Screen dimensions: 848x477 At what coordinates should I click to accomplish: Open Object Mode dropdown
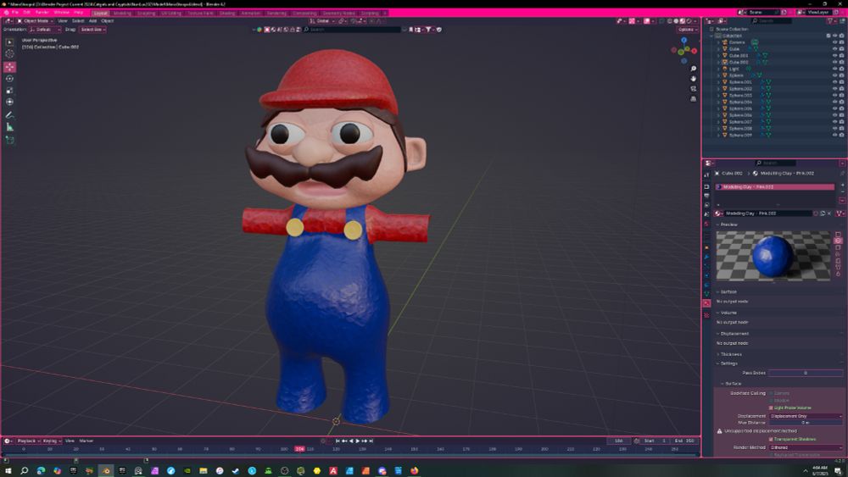pyautogui.click(x=35, y=21)
